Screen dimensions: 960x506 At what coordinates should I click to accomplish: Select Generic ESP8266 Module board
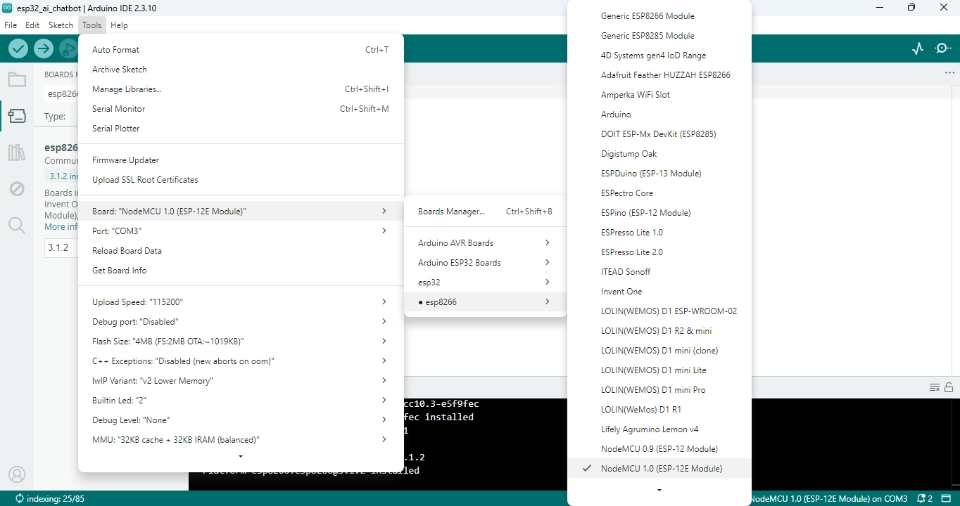point(659,16)
